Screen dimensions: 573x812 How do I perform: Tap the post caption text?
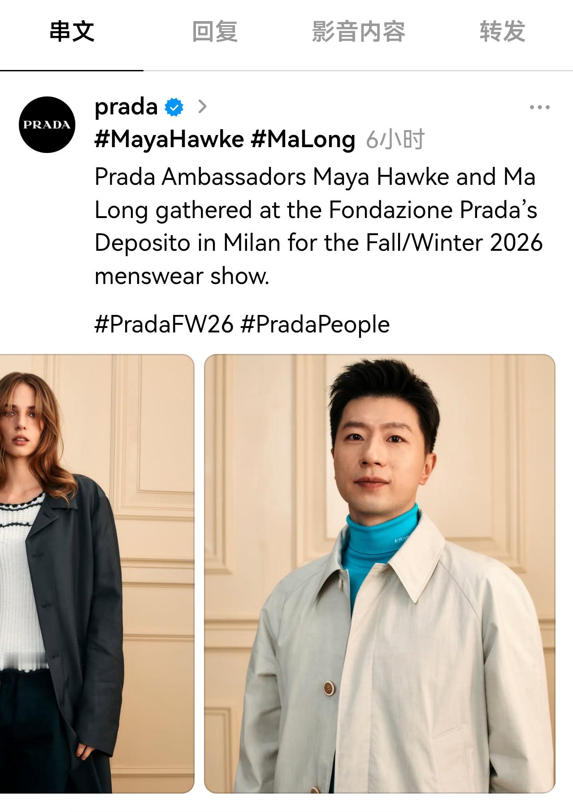pos(318,226)
